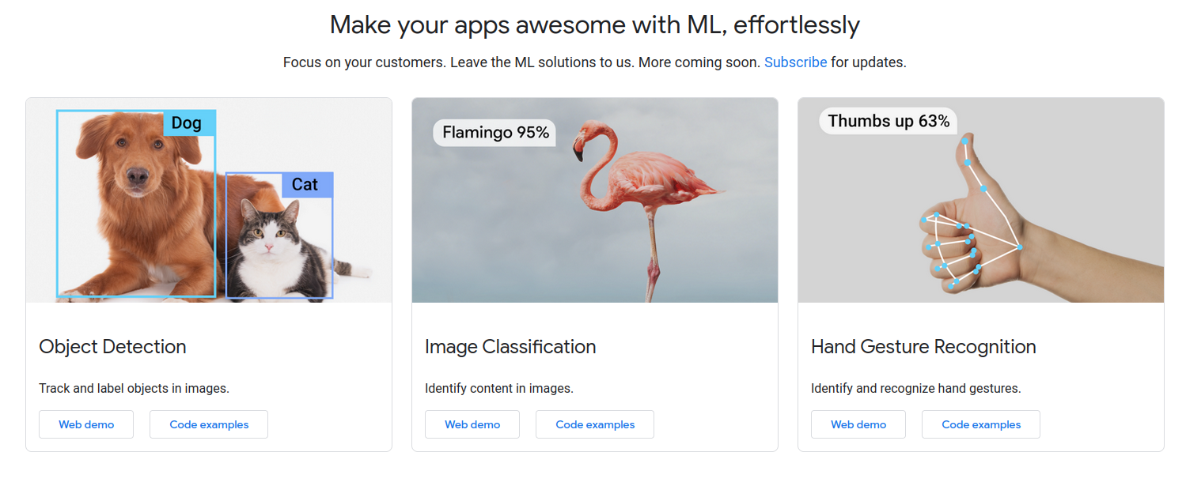This screenshot has height=486, width=1186.
Task: Open Code examples for Object Detection
Action: (209, 424)
